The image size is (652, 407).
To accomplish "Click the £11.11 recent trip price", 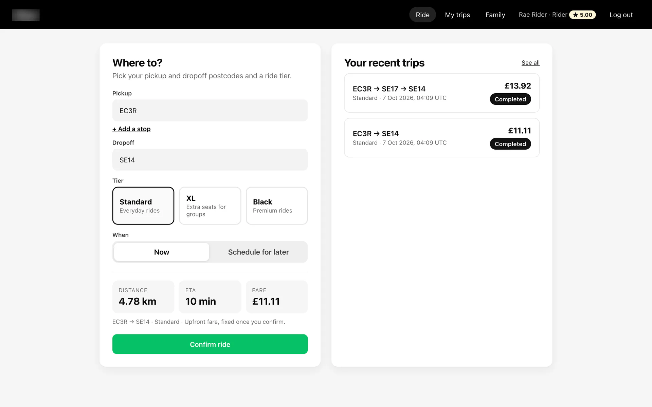I will 520,131.
